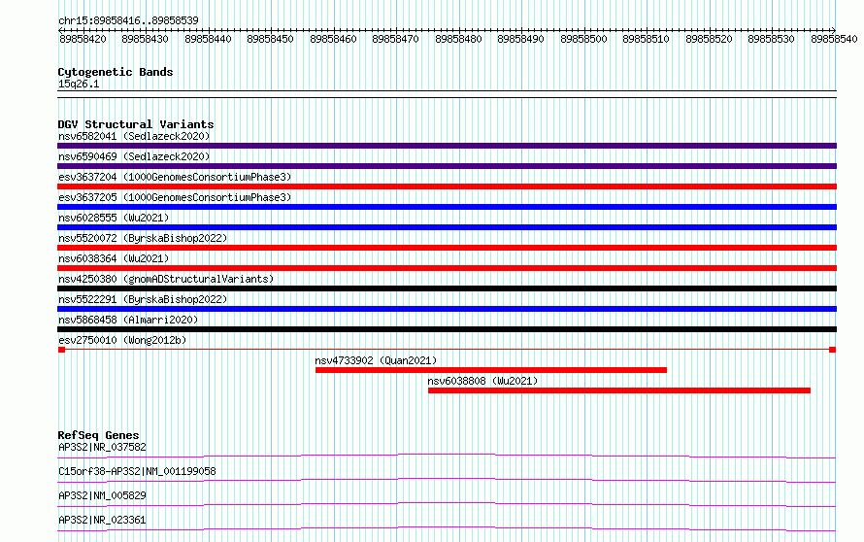Image resolution: width=864 pixels, height=542 pixels.
Task: Click the red bar under nsv5520072
Action: (447, 248)
